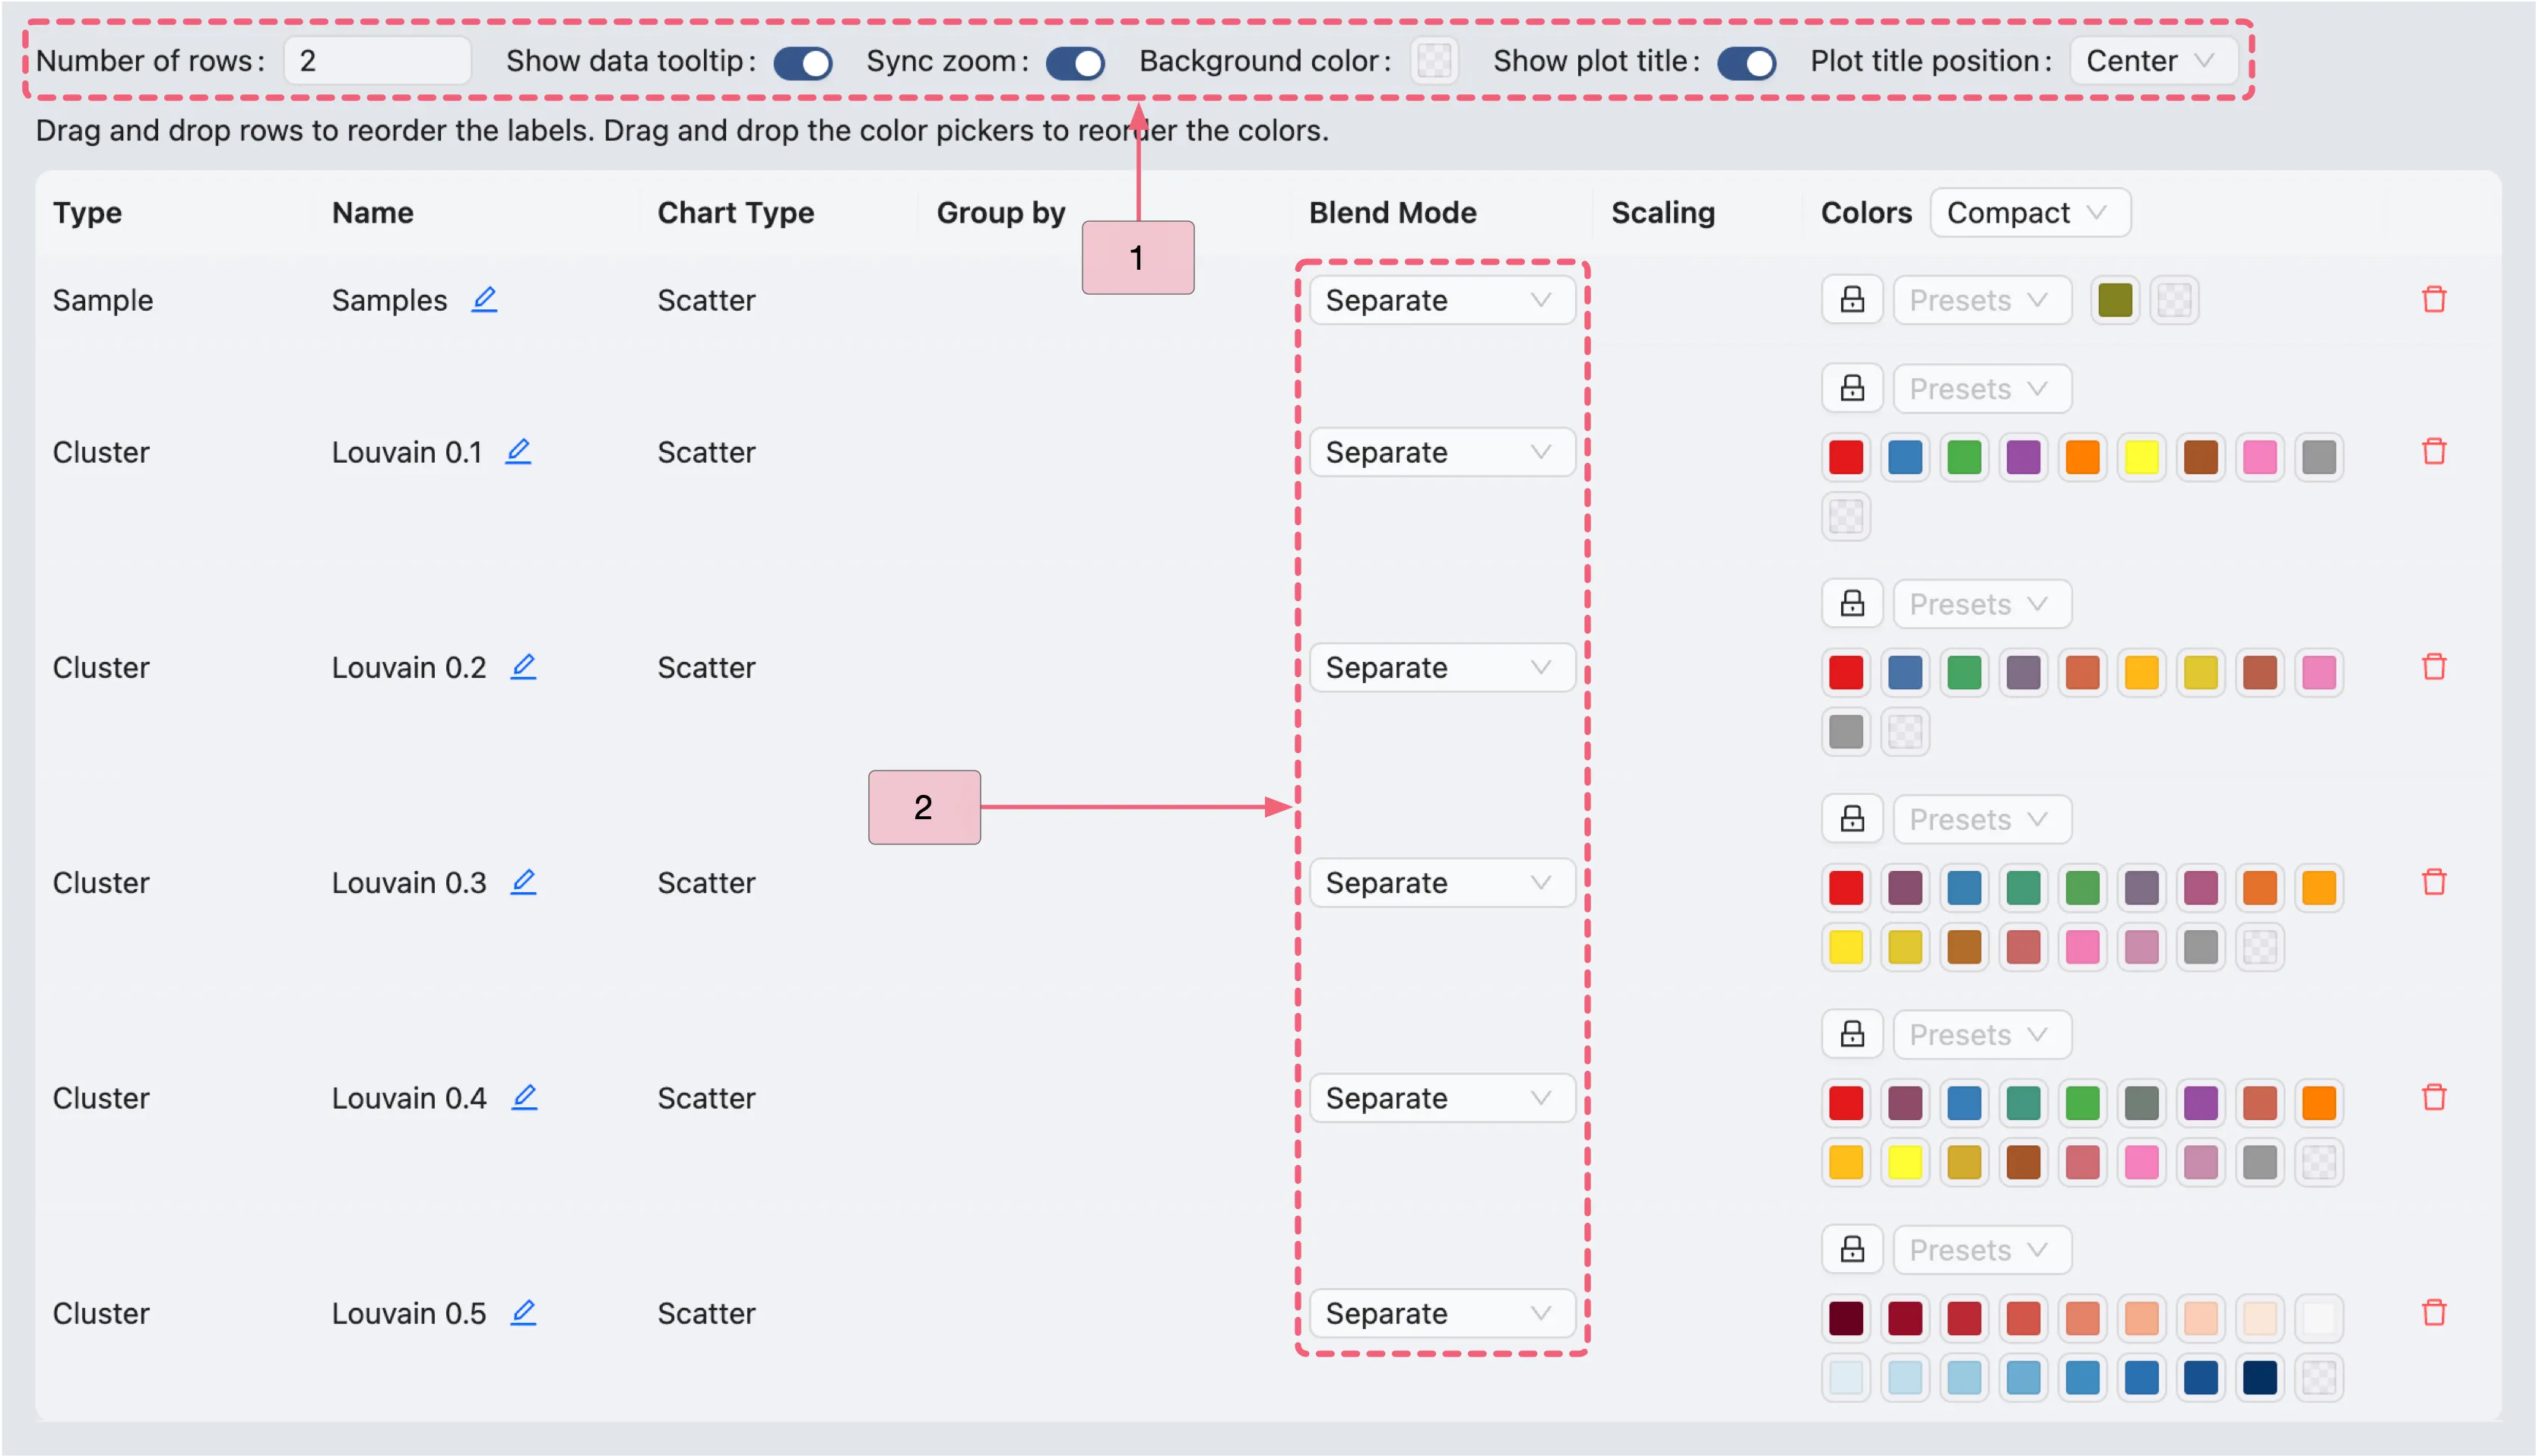Open Presets for the Samples palette

point(1982,299)
